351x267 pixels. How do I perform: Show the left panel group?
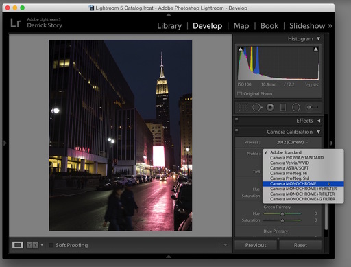pyautogui.click(x=5, y=143)
